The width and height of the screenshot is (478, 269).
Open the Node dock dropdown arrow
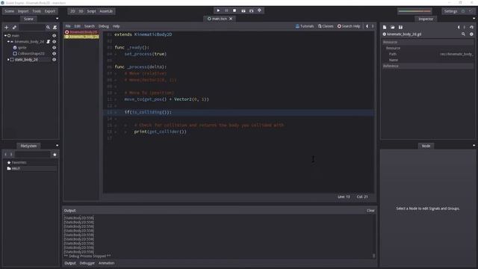tap(474, 146)
